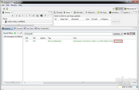The image size is (139, 90).
Task: Add a new saved logcat filter
Action: point(15,33)
